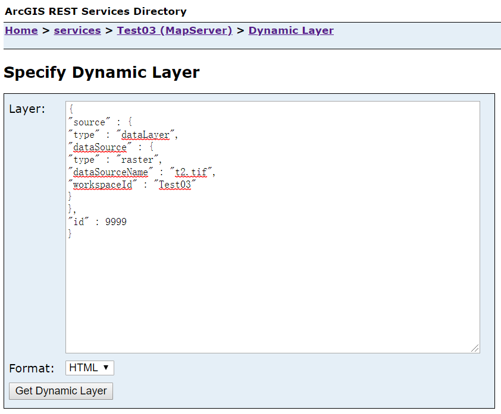Open the Format dropdown set to HTML
This screenshot has width=501, height=414.
(89, 368)
